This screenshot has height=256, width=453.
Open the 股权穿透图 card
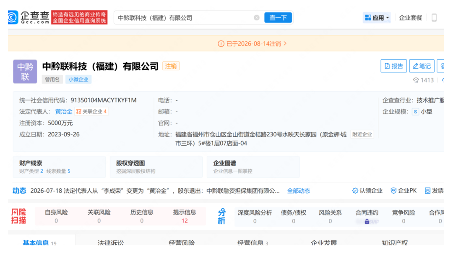pos(156,167)
